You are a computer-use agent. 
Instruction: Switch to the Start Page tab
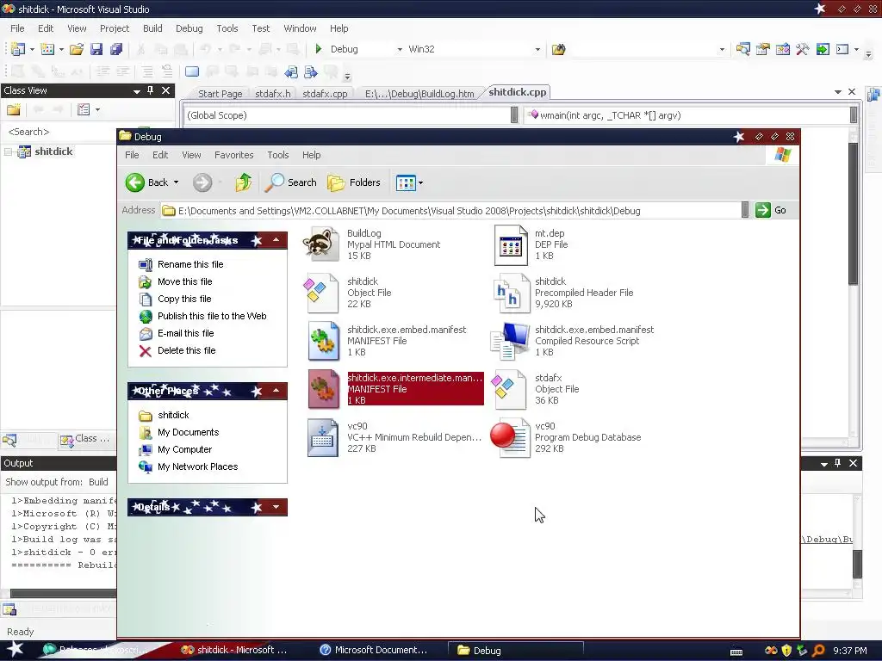pos(220,93)
